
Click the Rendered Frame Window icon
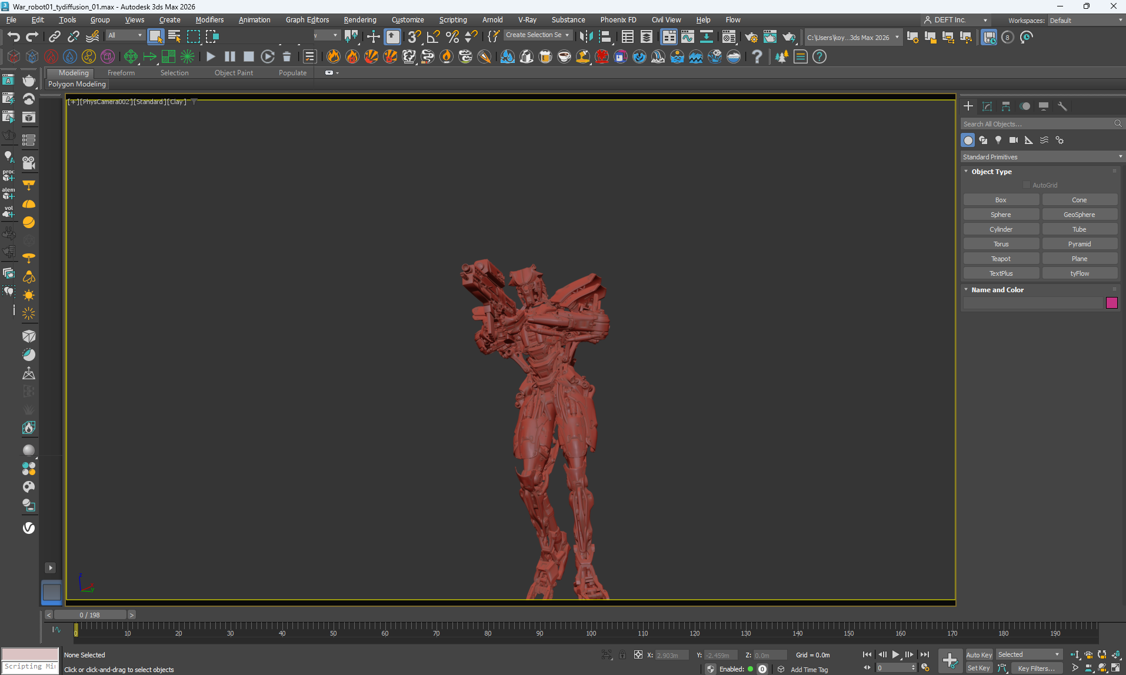(x=770, y=37)
